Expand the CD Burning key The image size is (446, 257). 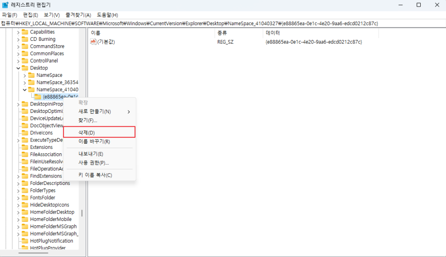(x=18, y=39)
